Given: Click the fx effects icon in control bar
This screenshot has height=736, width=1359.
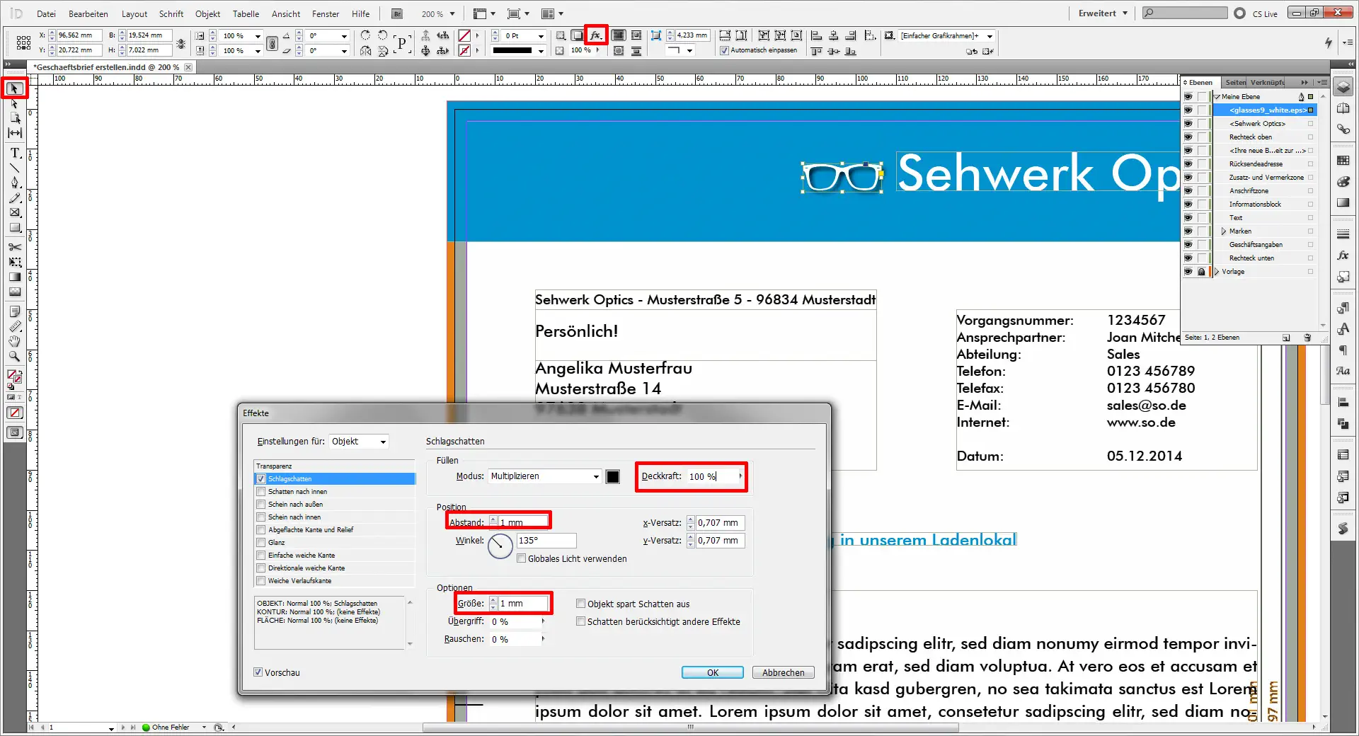Looking at the screenshot, I should (596, 35).
